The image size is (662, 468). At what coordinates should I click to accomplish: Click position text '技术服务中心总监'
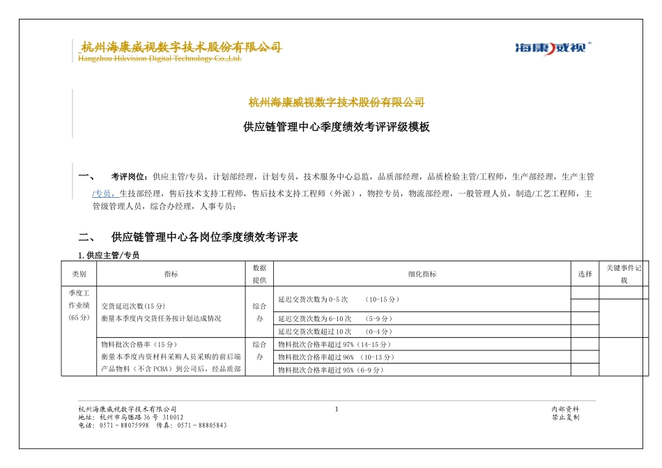337,176
